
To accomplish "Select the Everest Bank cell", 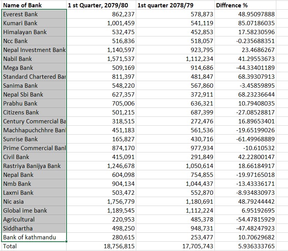I will [x=34, y=14].
